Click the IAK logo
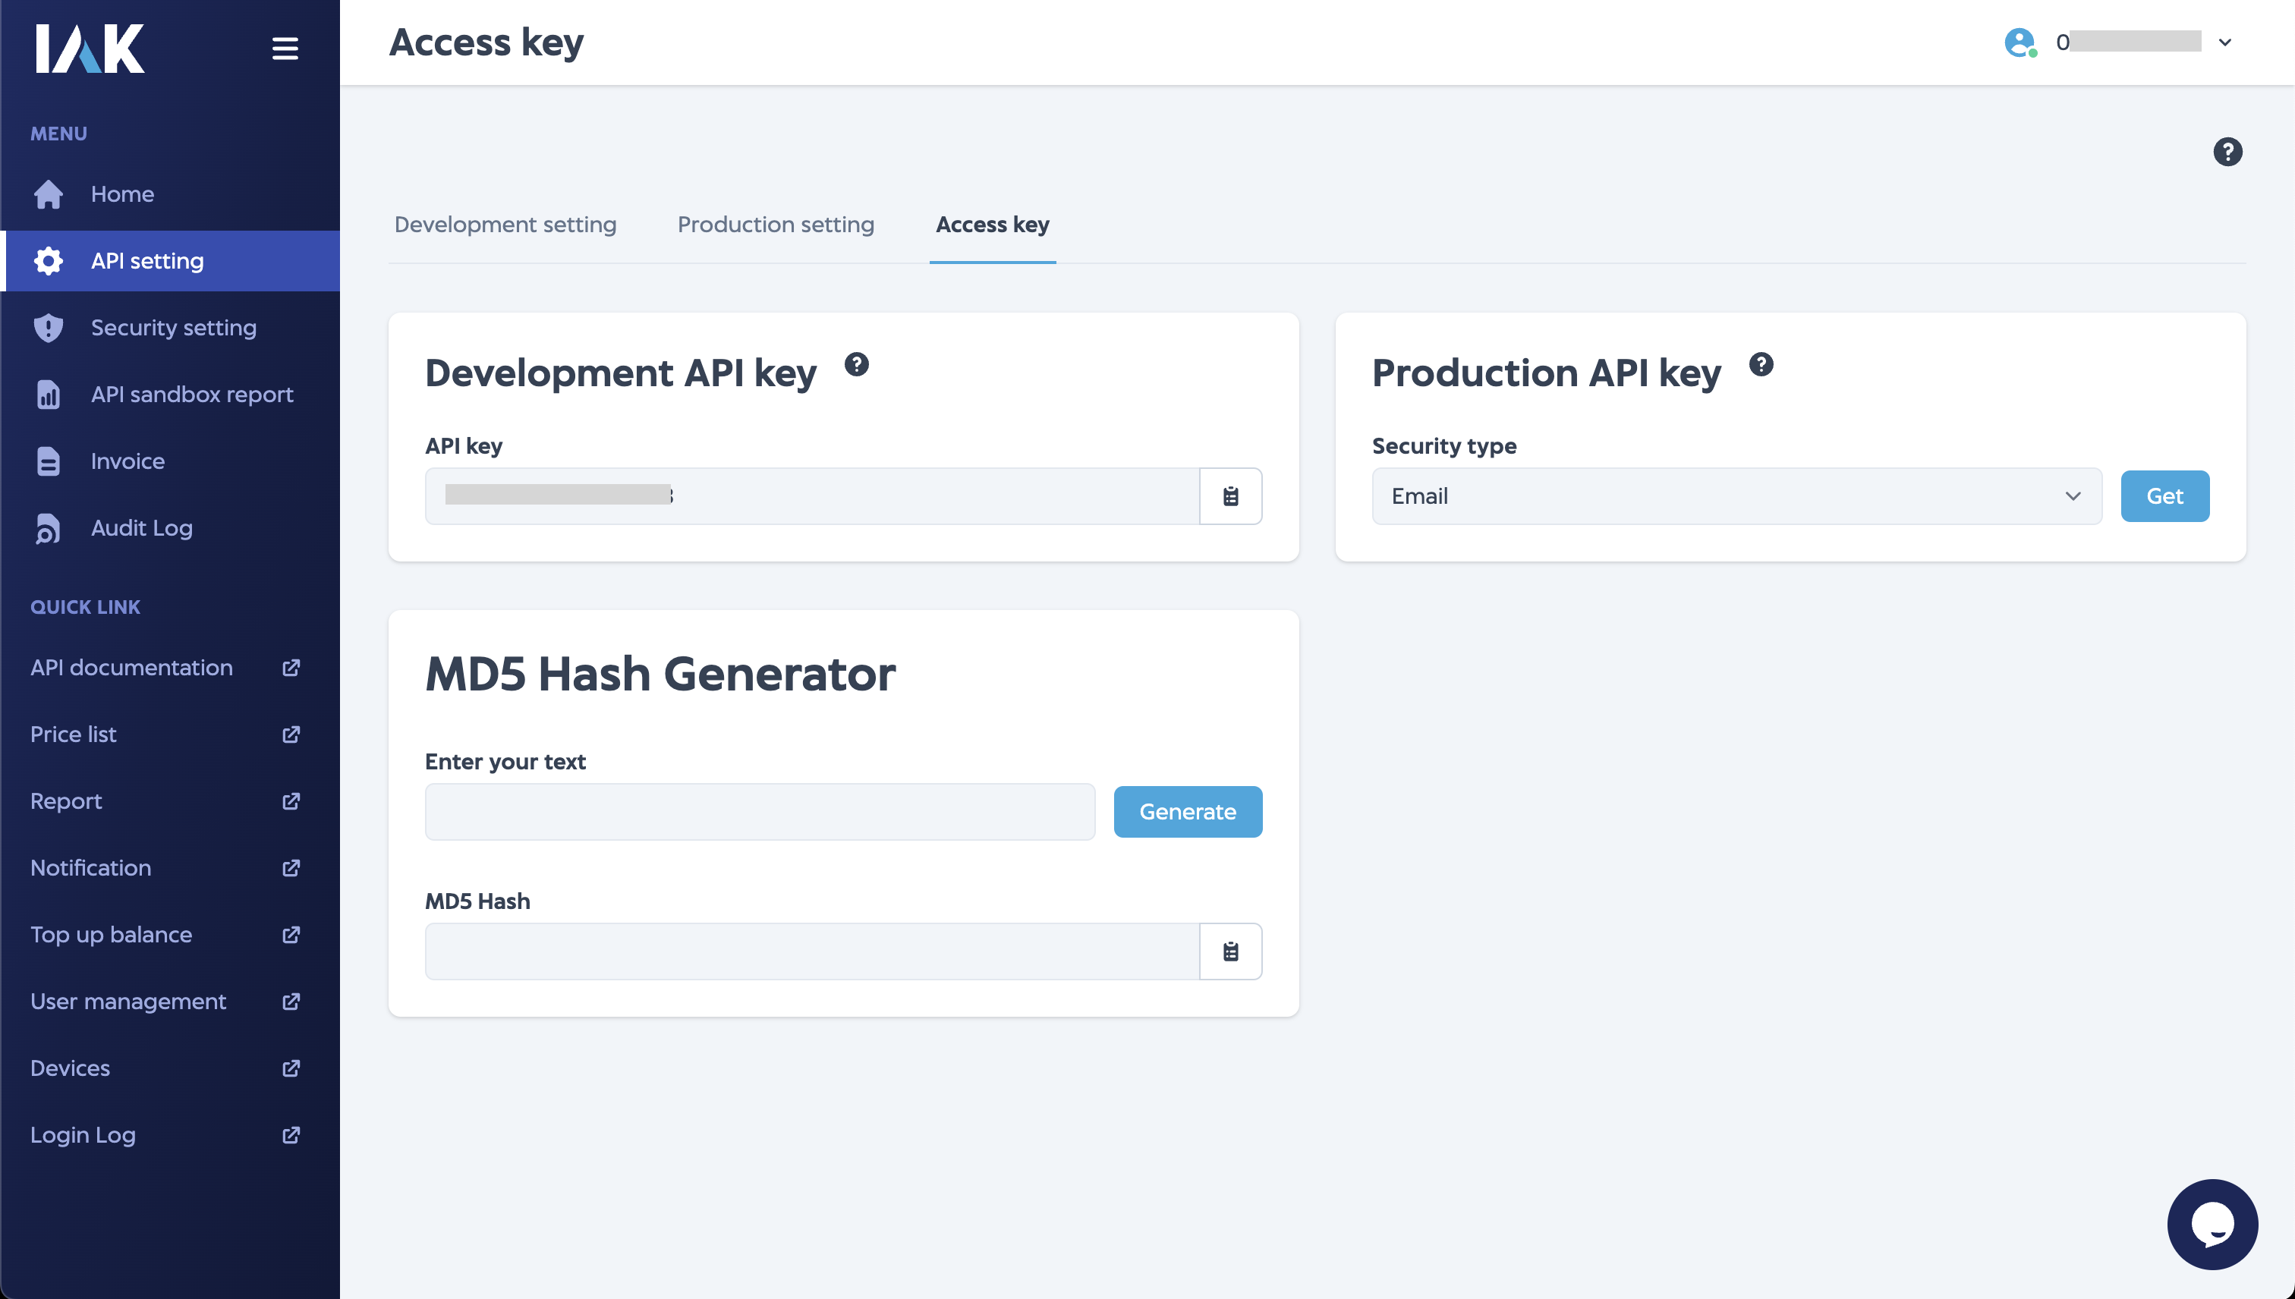The image size is (2295, 1299). pos(90,48)
